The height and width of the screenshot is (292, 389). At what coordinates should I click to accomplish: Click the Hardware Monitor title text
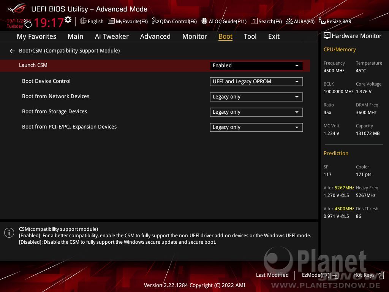[356, 36]
